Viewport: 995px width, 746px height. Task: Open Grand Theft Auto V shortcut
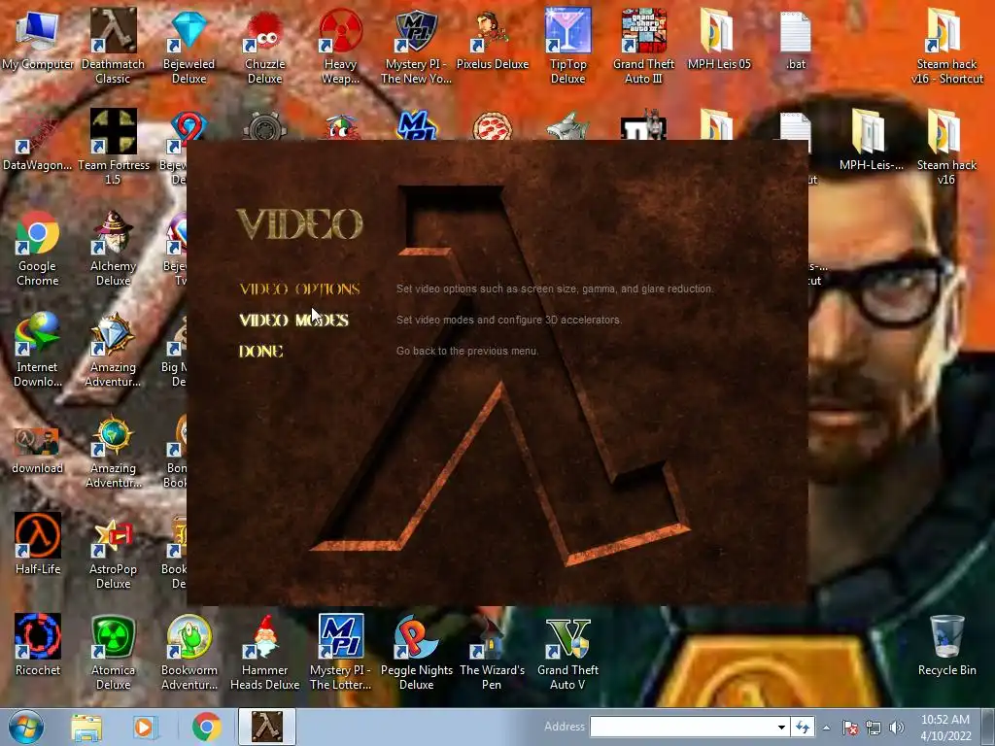tap(567, 652)
